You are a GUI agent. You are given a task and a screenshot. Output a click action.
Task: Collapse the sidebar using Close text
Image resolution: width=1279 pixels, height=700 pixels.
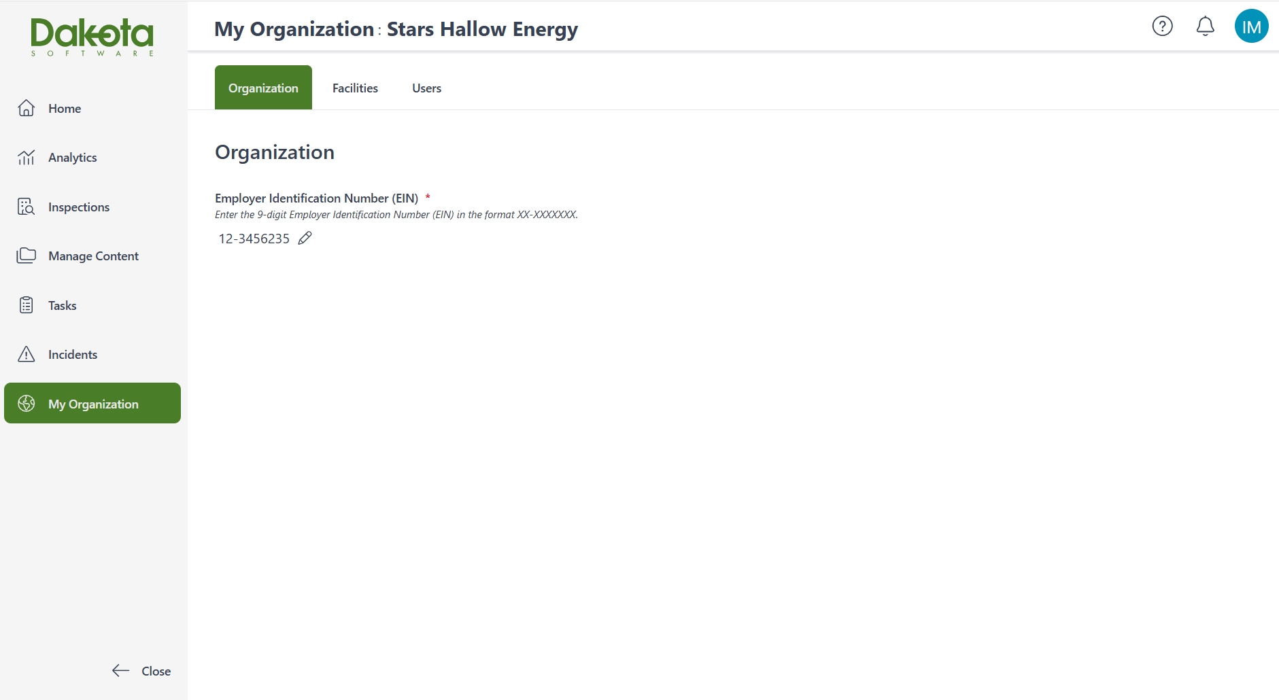pyautogui.click(x=156, y=671)
